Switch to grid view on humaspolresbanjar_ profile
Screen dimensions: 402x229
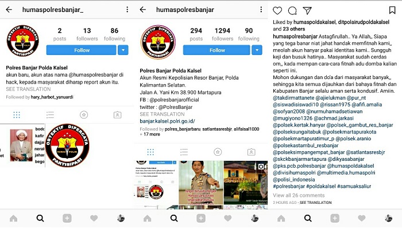[x=17, y=115]
